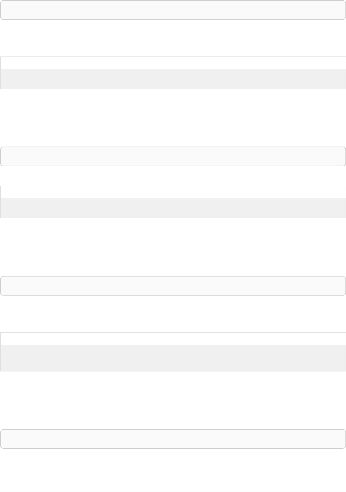346x492 pixels.
Task: Click the horizontal divider line at page bottom
Action: 173,492
